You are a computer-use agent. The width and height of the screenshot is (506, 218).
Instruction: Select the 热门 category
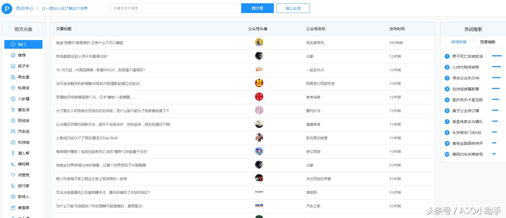tap(23, 44)
